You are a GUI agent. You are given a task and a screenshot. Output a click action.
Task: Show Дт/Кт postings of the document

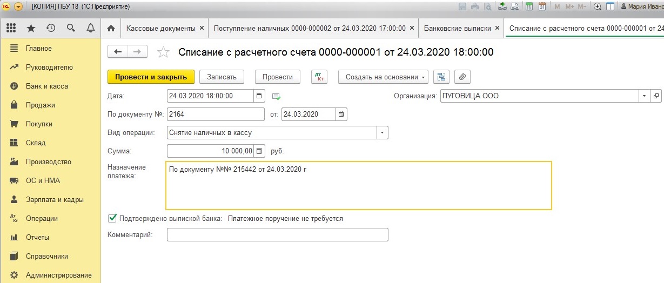[319, 77]
